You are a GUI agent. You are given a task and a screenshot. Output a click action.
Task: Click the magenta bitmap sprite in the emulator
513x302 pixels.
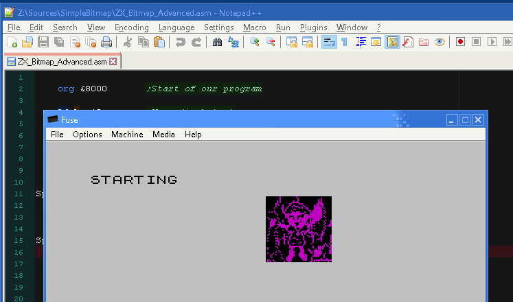[299, 229]
